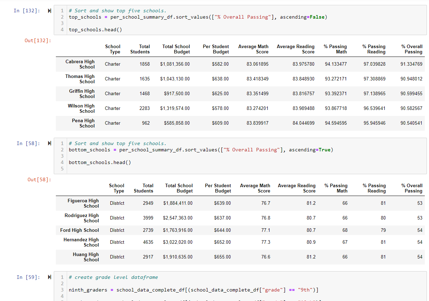Viewport: 429px width, 301px height.
Task: Click line number 4 in the second cell
Action: point(62,162)
